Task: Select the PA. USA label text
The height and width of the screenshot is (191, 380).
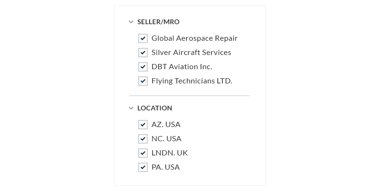Action: (x=166, y=167)
